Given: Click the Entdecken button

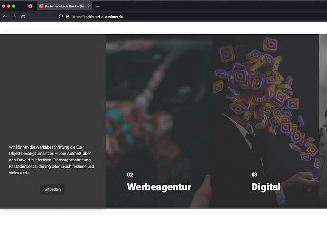Looking at the screenshot, I should 52,189.
